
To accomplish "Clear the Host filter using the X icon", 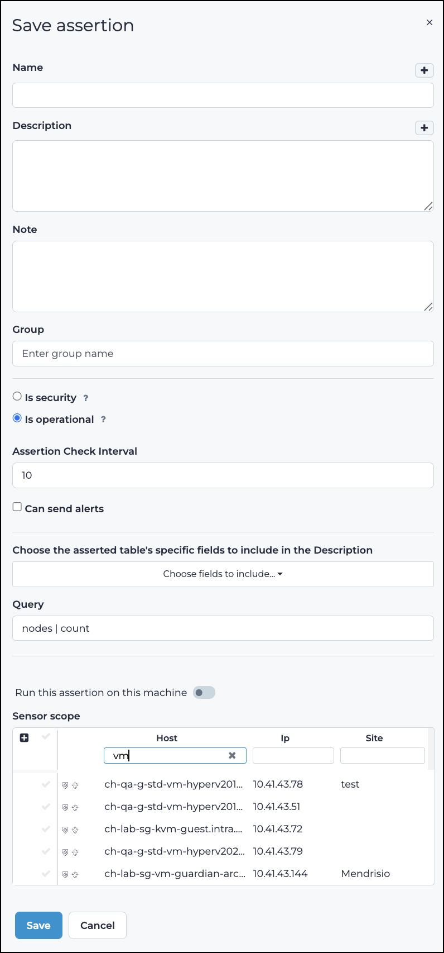I will (x=232, y=755).
